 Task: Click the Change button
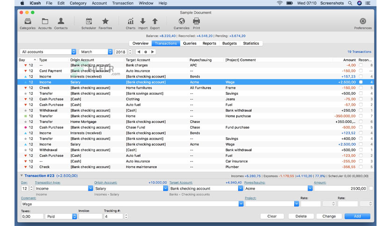pyautogui.click(x=329, y=216)
